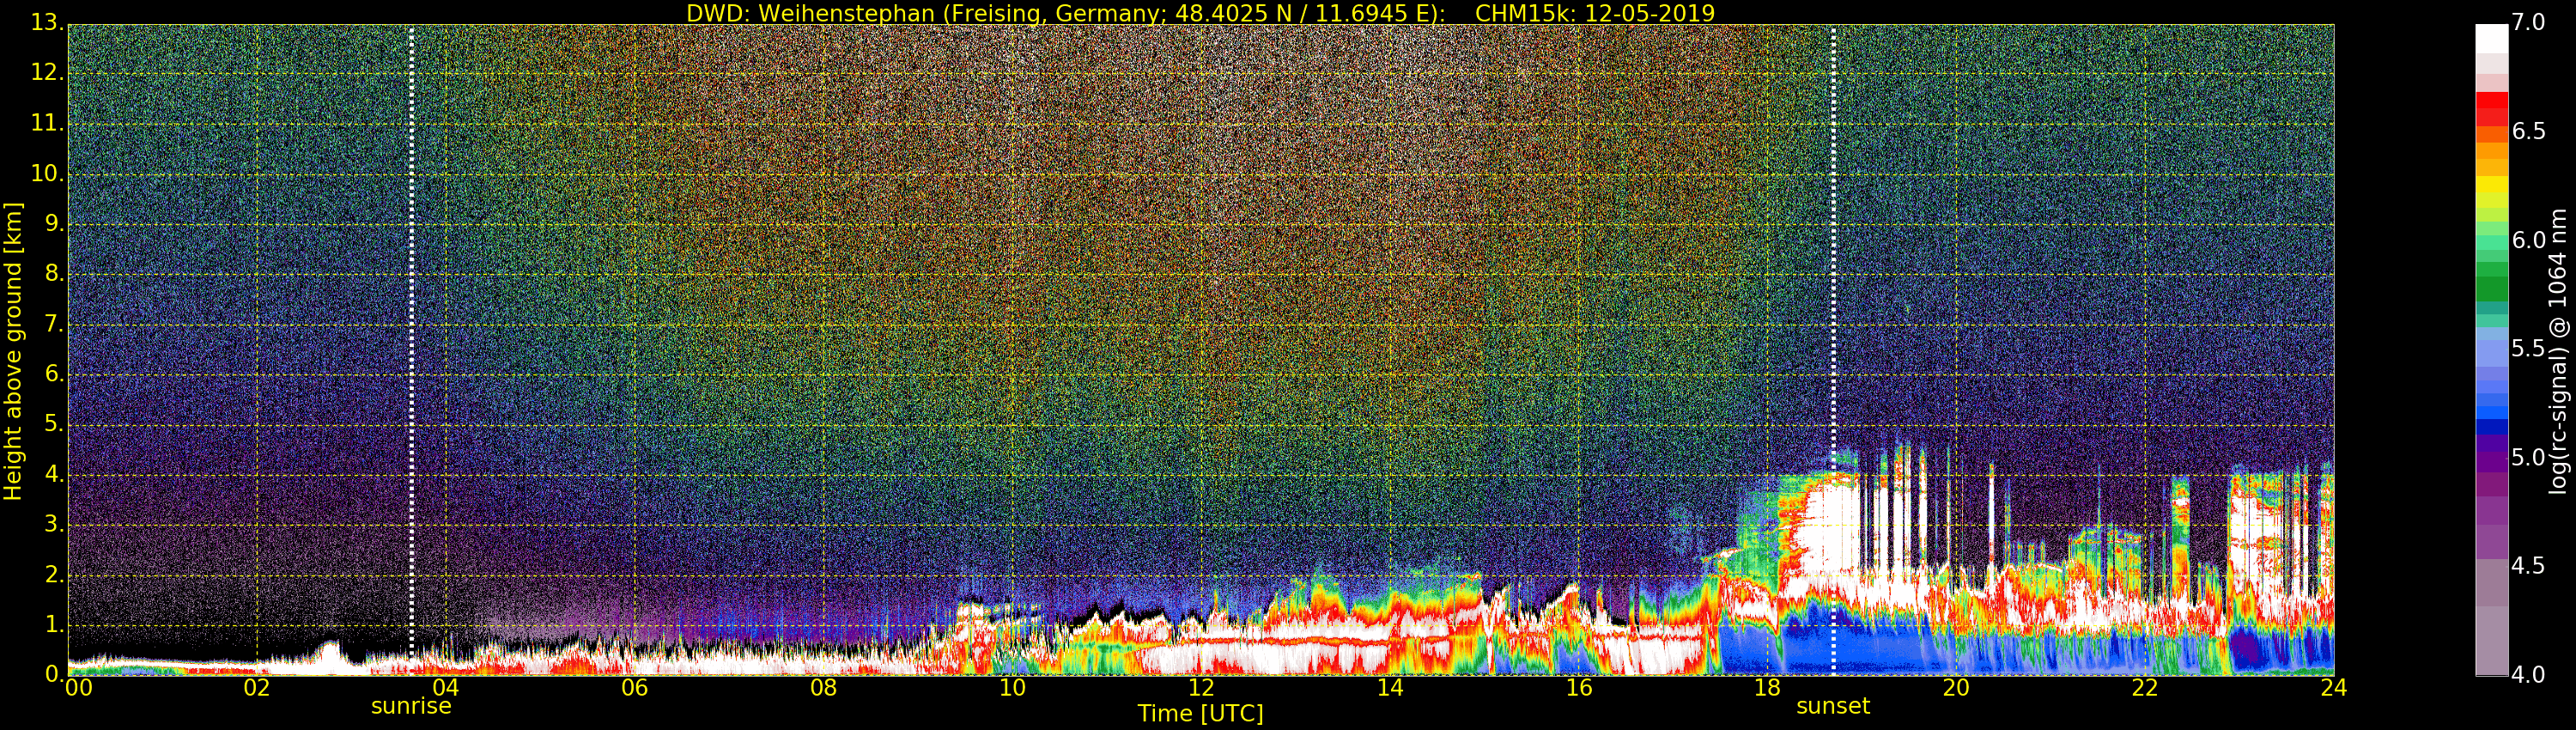Click the sunset label below the axis
This screenshot has height=730, width=2576.
pos(1832,706)
